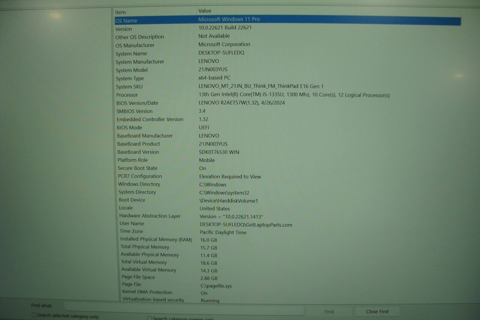Select the Version row
480x320 pixels.
point(287,29)
